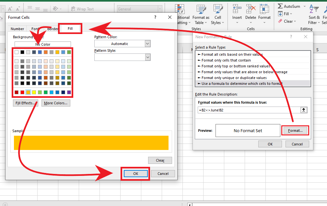The width and height of the screenshot is (327, 206).
Task: Click the formula field containing =B2<>June!B2
Action: 250,110
